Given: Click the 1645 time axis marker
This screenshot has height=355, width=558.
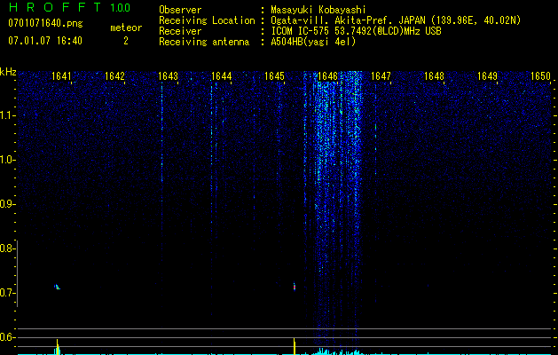Looking at the screenshot, I should point(274,76).
